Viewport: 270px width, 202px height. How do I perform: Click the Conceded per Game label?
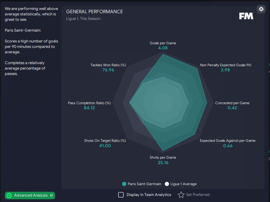(232, 103)
